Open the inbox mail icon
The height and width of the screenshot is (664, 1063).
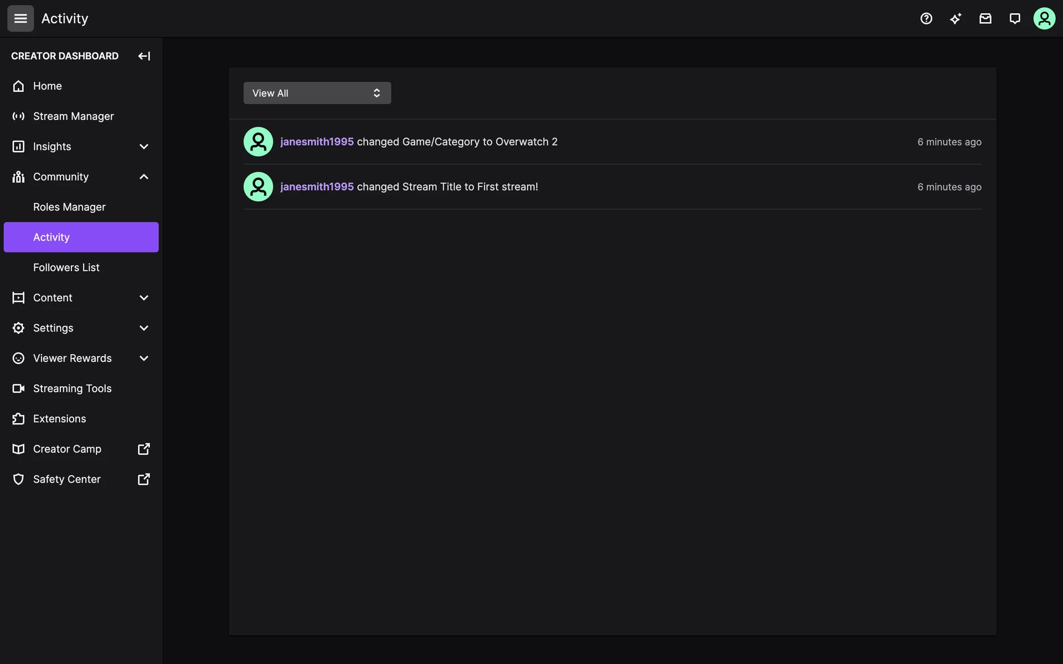pyautogui.click(x=985, y=19)
